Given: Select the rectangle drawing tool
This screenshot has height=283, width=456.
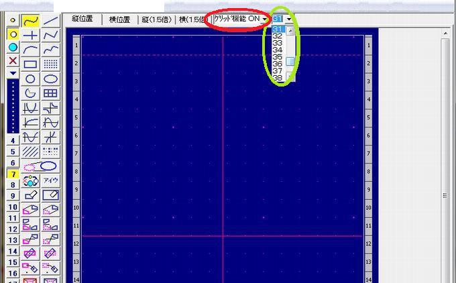Looking at the screenshot, I should (x=30, y=64).
